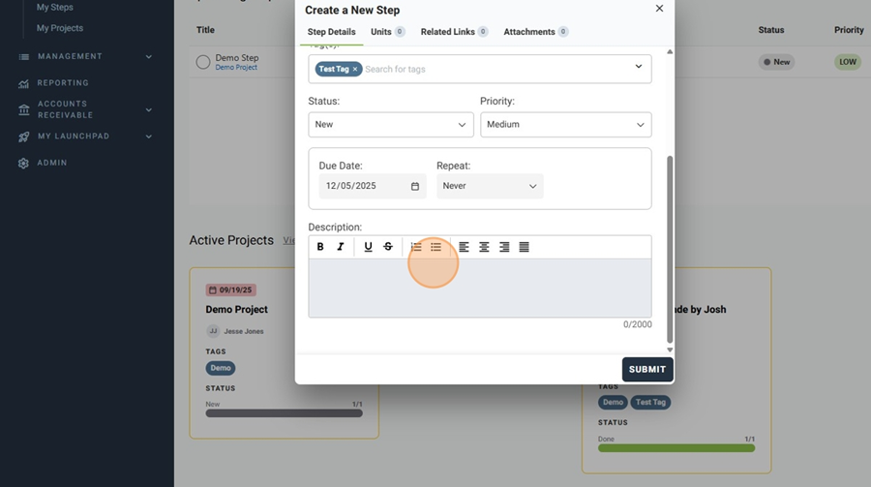Expand the Accounts Receivable section chevron
The image size is (871, 487).
point(148,110)
